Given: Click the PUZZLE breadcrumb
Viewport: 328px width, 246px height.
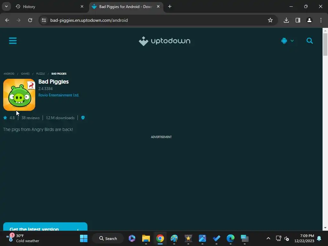Looking at the screenshot, I should [41, 74].
